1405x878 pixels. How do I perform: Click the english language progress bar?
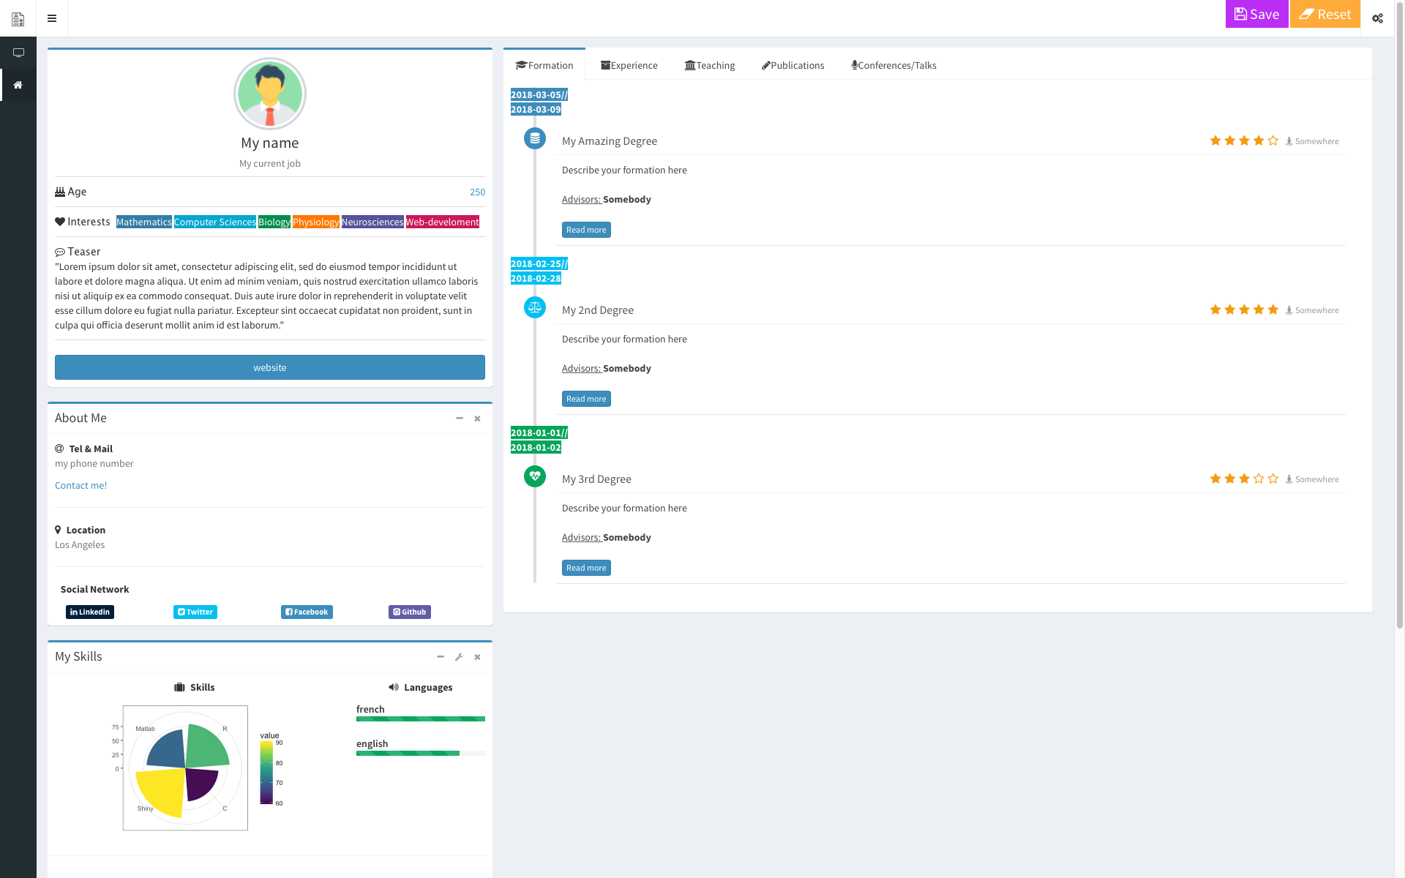pos(421,753)
